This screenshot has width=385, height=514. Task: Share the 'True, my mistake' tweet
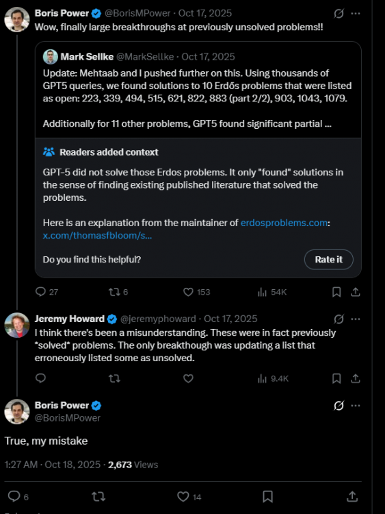[x=352, y=497]
